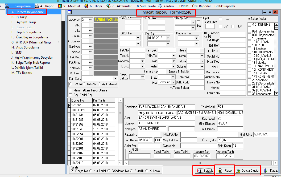Expand the İptal Gelmesin dropdown
This screenshot has width=281, height=177.
pyautogui.click(x=173, y=82)
